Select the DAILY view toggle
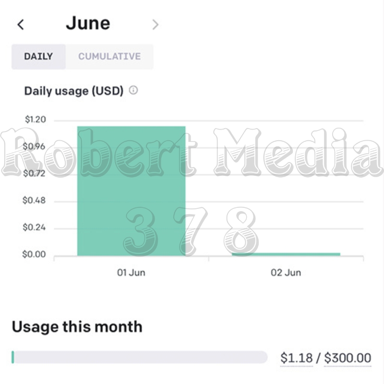This screenshot has width=384, height=384. click(x=38, y=57)
